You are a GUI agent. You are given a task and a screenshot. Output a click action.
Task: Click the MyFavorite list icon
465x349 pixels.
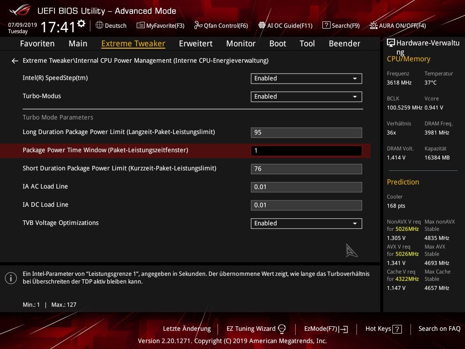click(141, 25)
